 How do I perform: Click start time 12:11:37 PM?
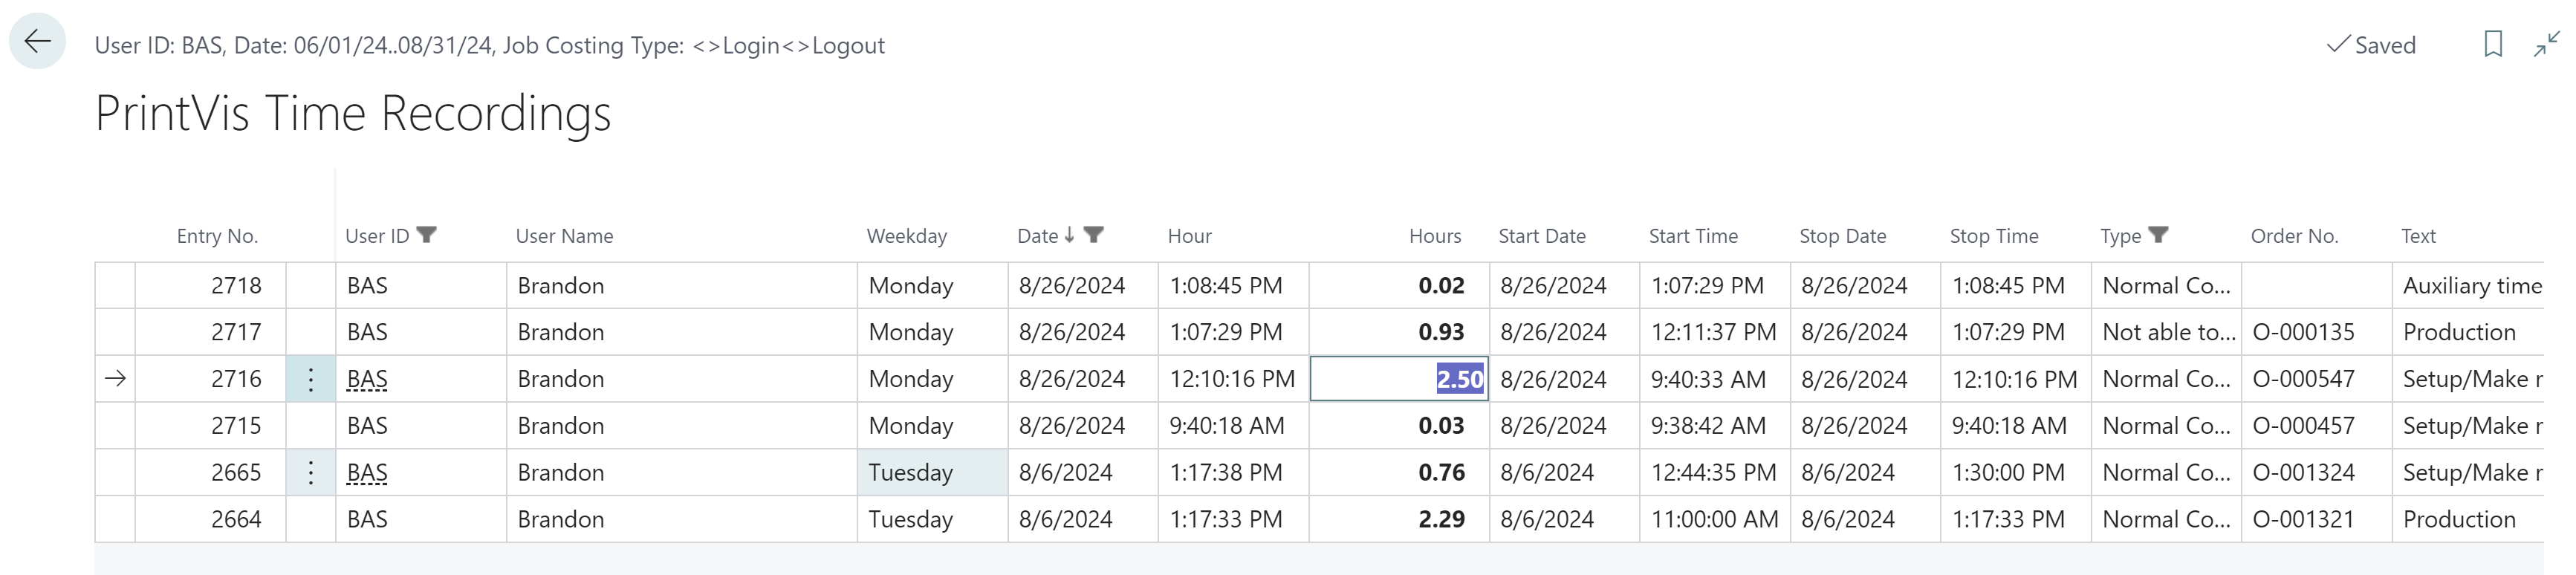tap(1713, 332)
